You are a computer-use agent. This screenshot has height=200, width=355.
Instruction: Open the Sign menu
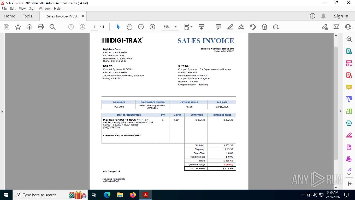[x=32, y=9]
